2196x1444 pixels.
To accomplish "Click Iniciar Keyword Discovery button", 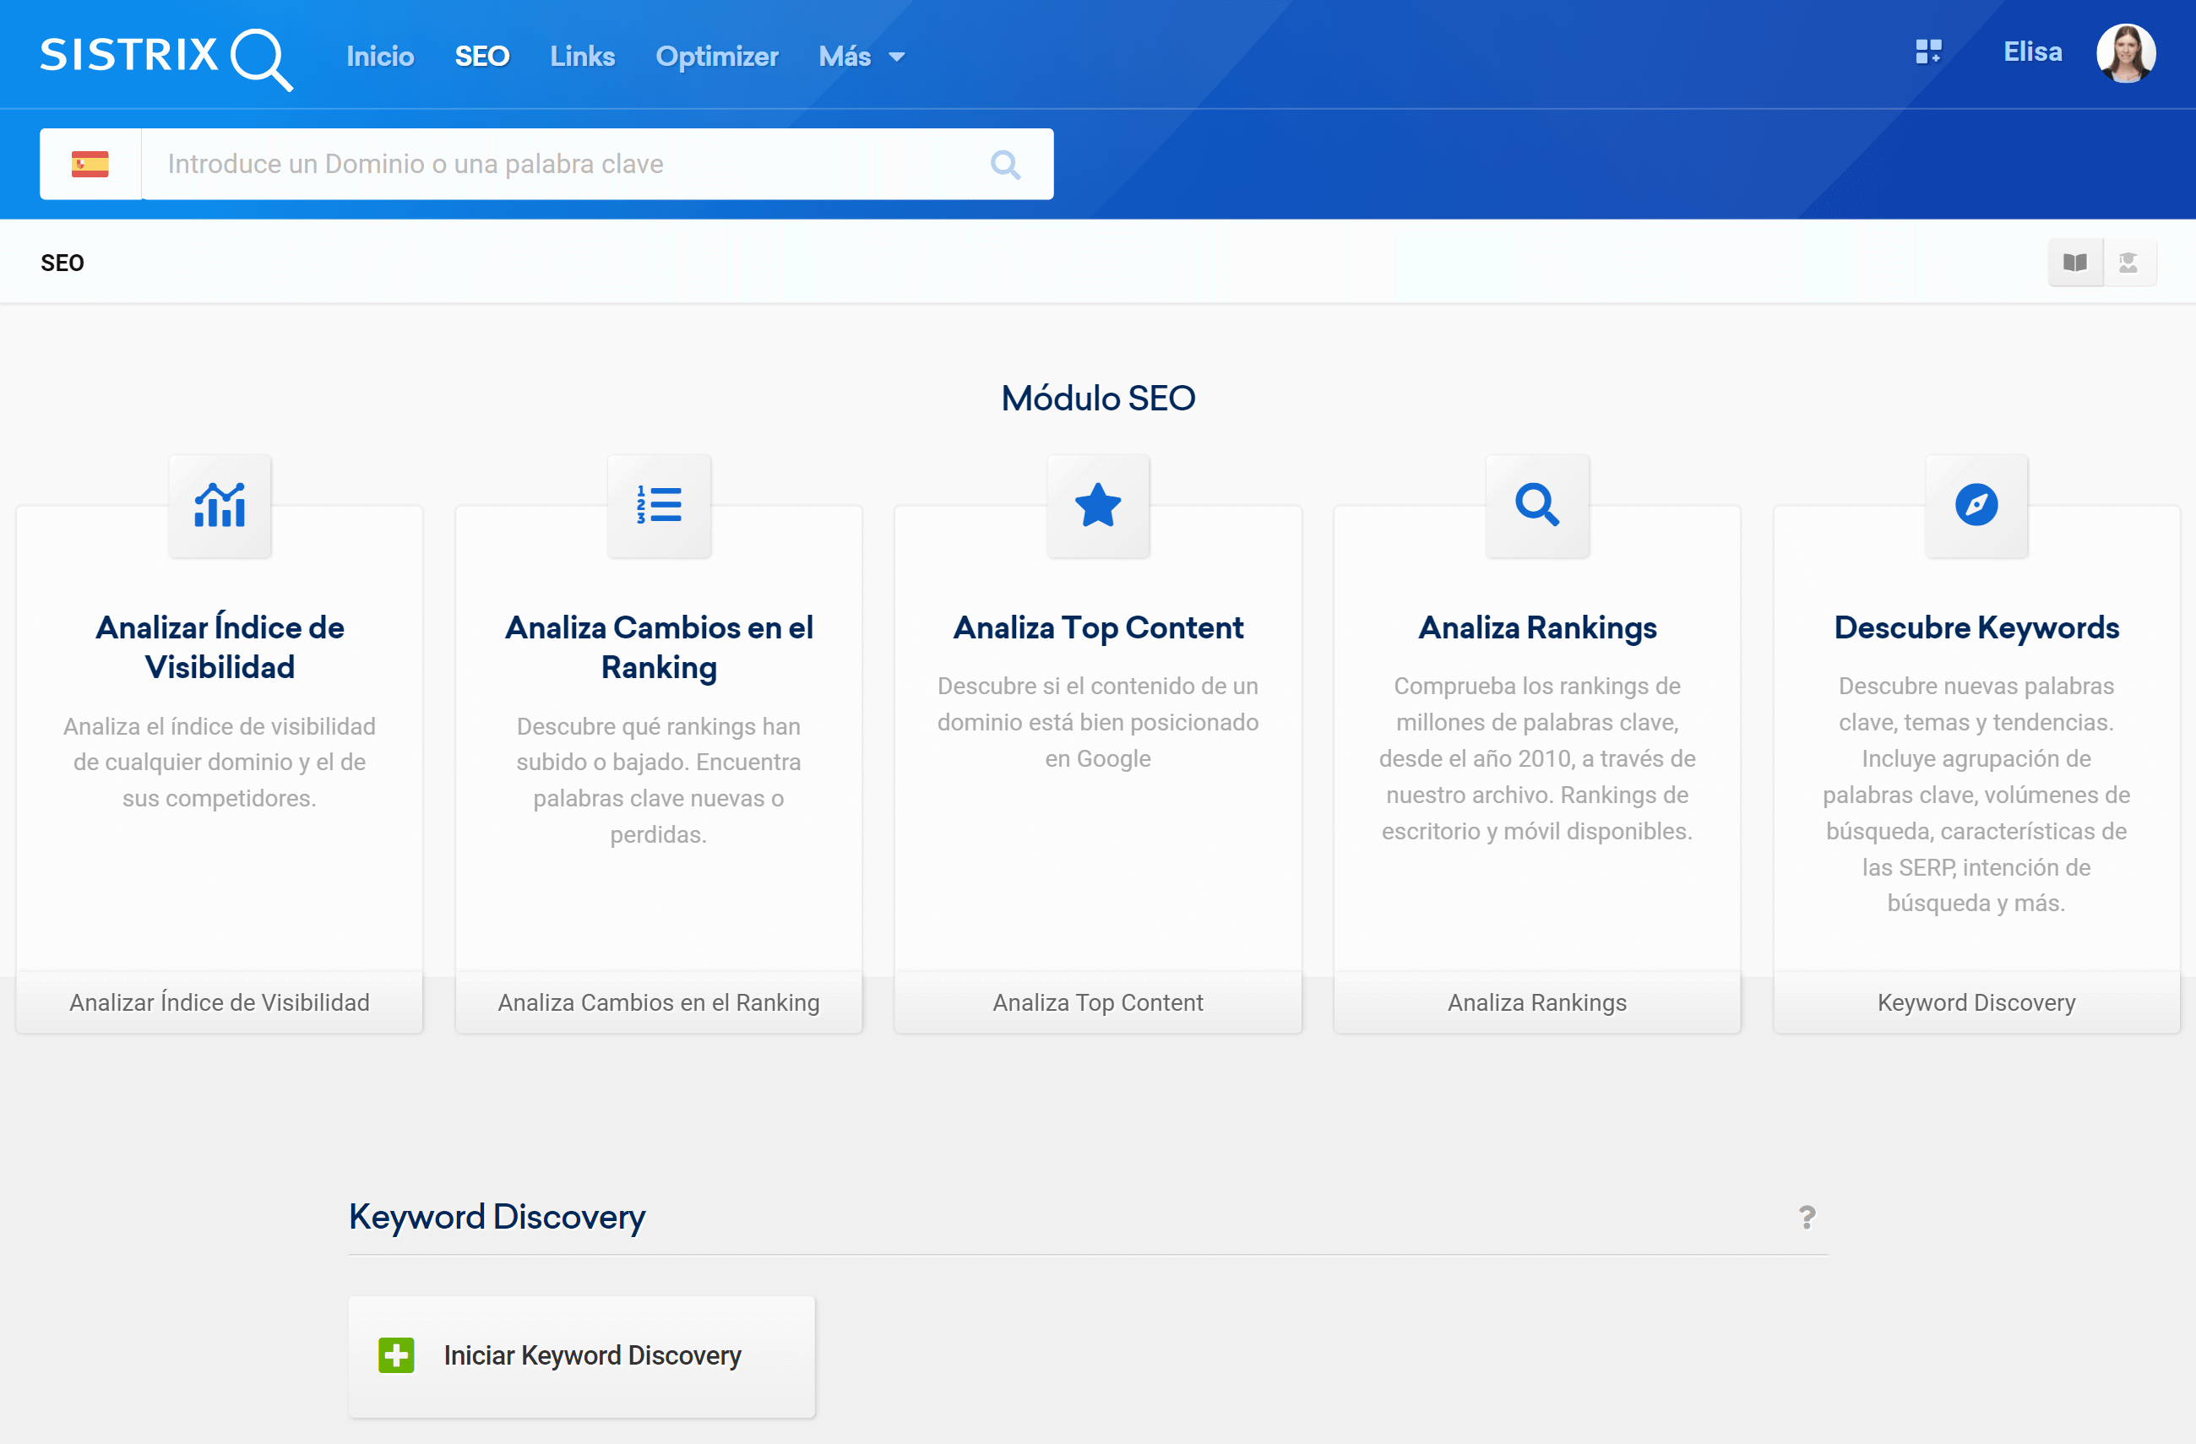I will pyautogui.click(x=581, y=1355).
